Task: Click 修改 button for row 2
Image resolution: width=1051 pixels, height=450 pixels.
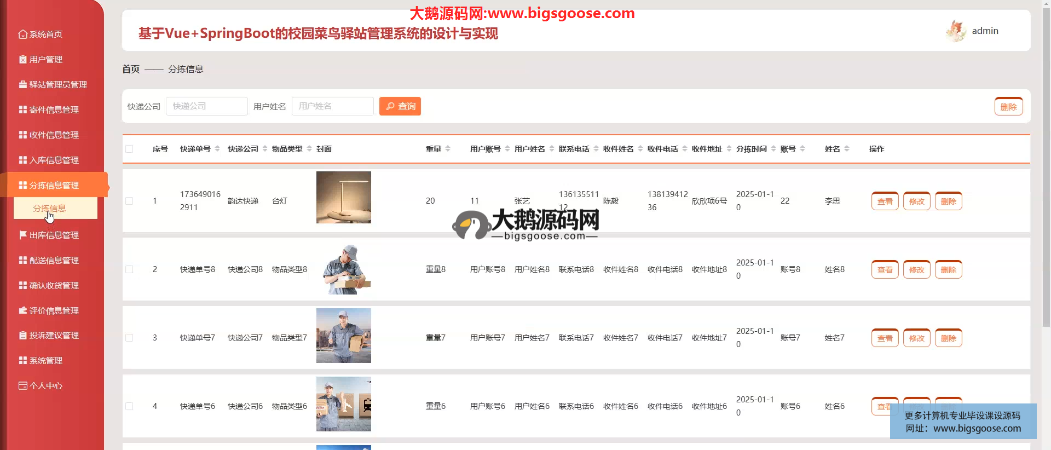Action: click(x=916, y=270)
